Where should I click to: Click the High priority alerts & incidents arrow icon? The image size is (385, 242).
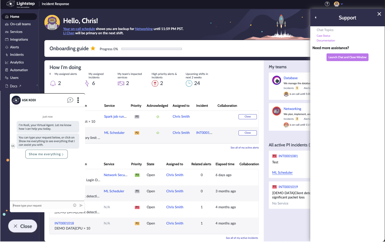155,83
